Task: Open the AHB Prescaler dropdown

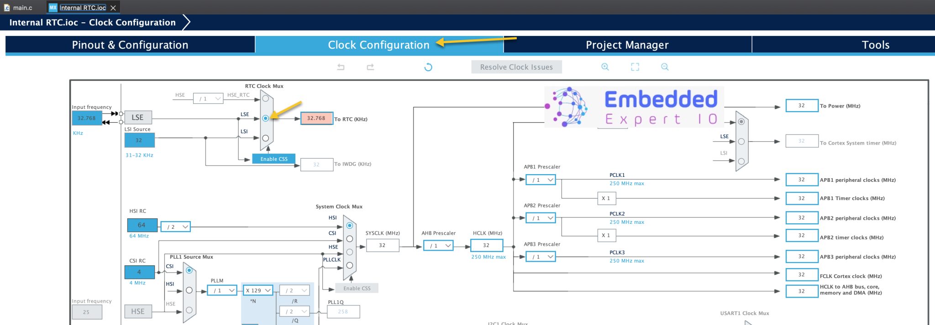Action: [438, 246]
